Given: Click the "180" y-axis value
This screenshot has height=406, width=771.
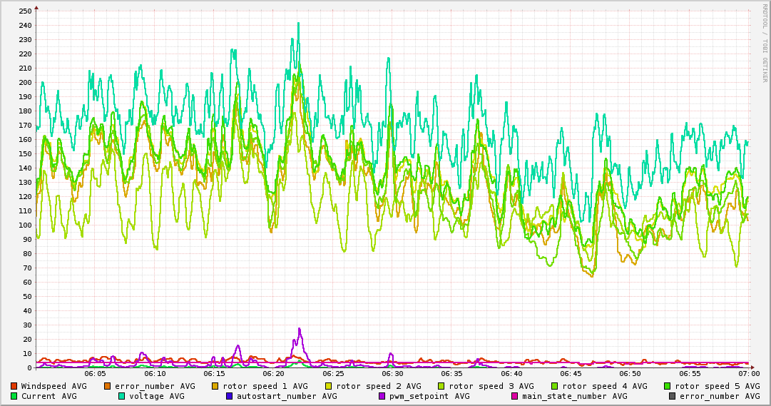Looking at the screenshot, I should 26,111.
